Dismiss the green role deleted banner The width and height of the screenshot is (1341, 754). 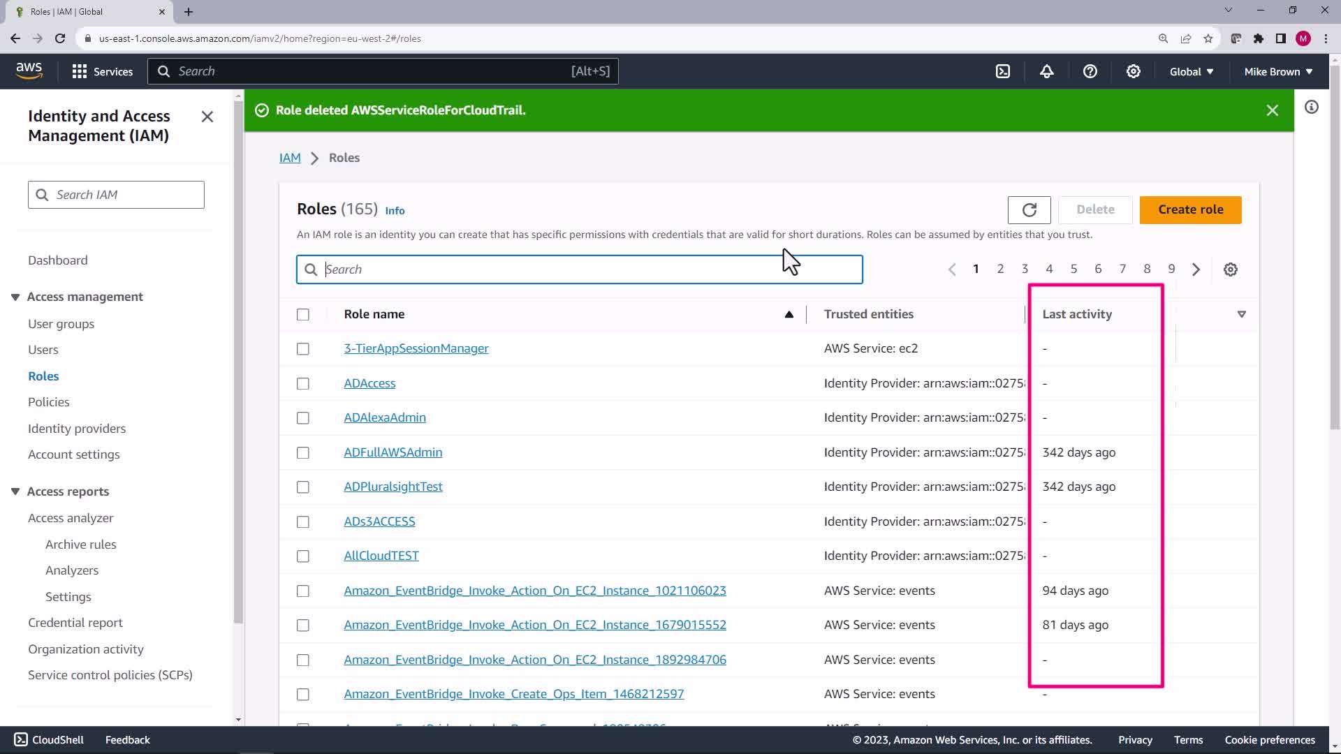[1272, 110]
